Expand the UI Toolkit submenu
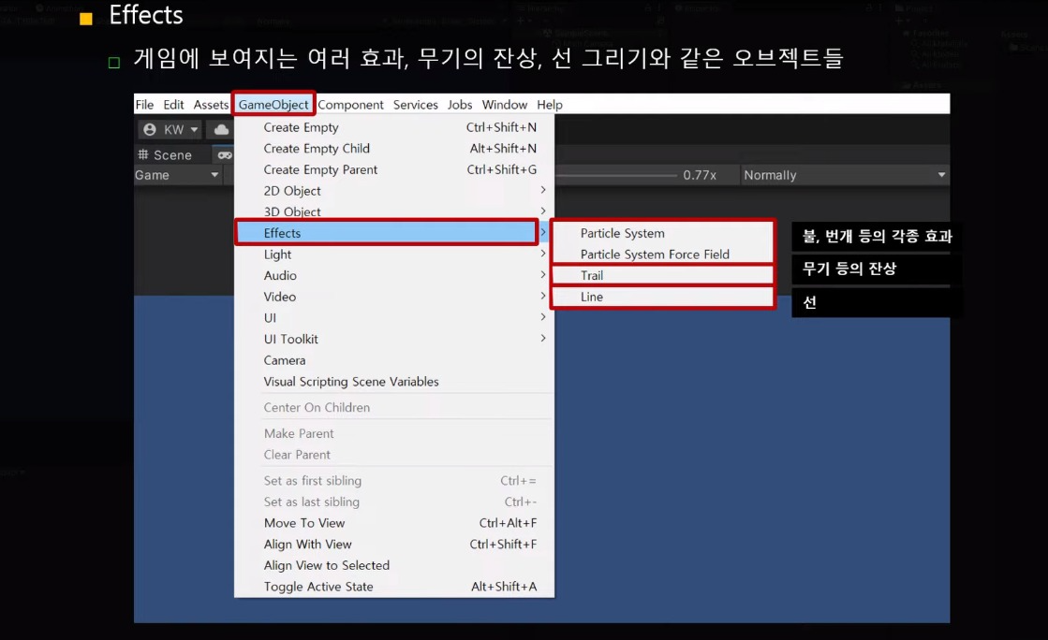1048x640 pixels. [394, 340]
